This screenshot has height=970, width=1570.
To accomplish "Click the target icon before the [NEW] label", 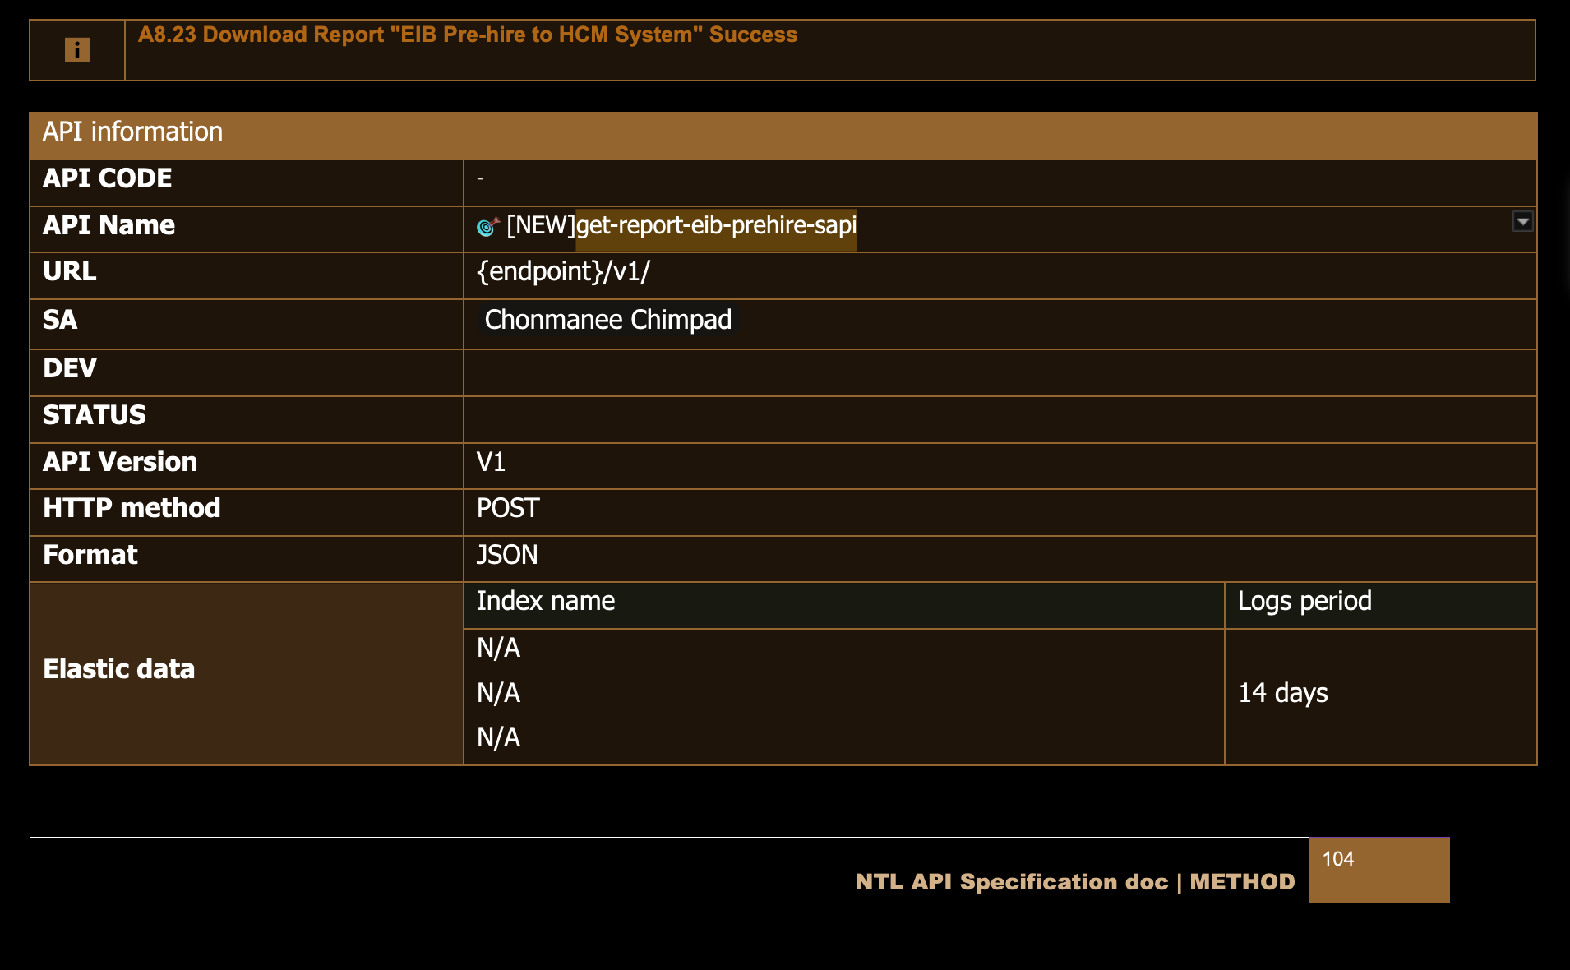I will click(487, 226).
